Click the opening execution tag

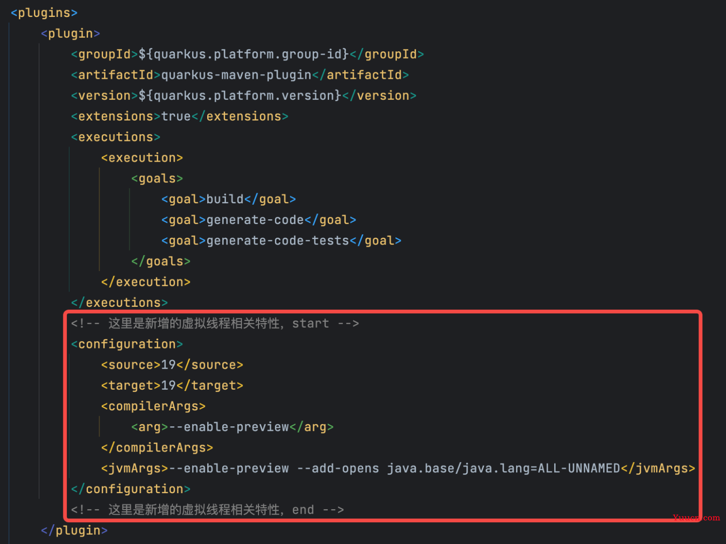coord(142,158)
